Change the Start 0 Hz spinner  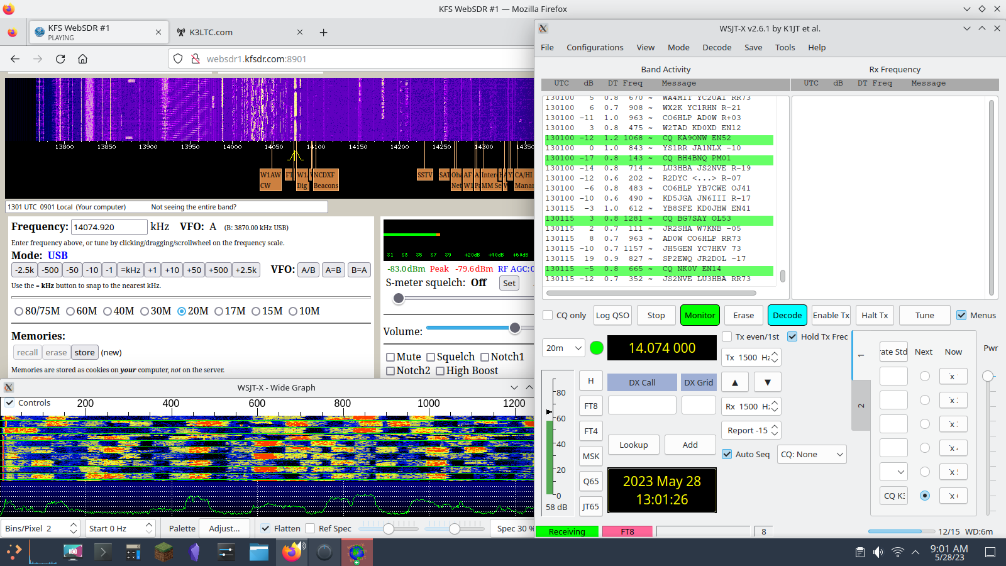click(120, 528)
